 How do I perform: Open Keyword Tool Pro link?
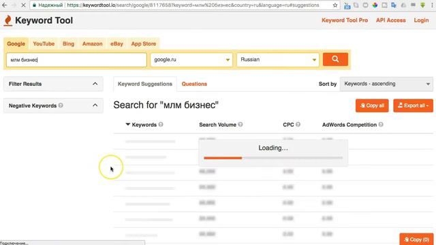345,20
